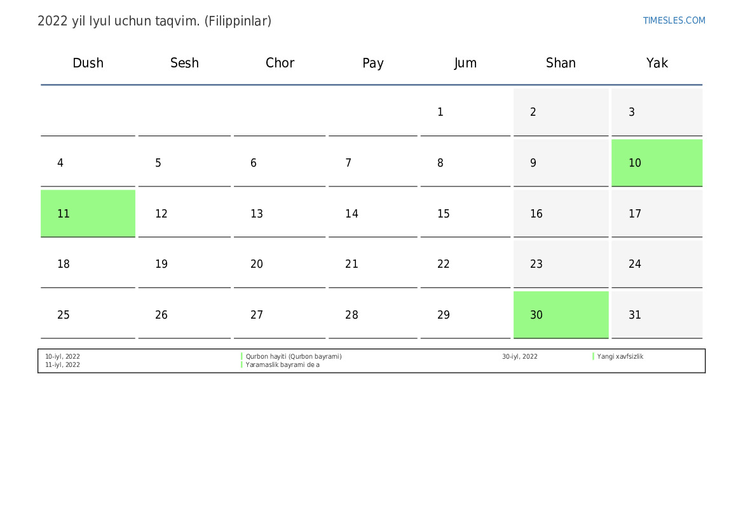Click the 10-iyl, 2022 legend date

point(62,357)
